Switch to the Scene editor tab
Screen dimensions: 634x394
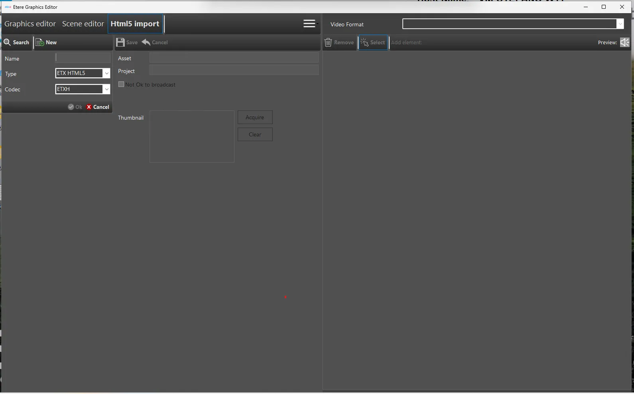(83, 24)
